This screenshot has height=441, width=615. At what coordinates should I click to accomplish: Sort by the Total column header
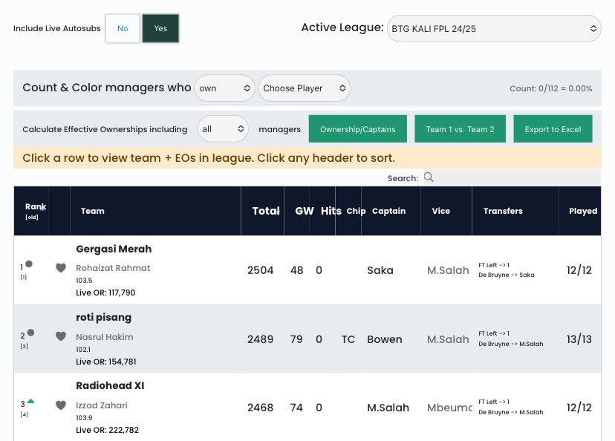[x=262, y=211]
